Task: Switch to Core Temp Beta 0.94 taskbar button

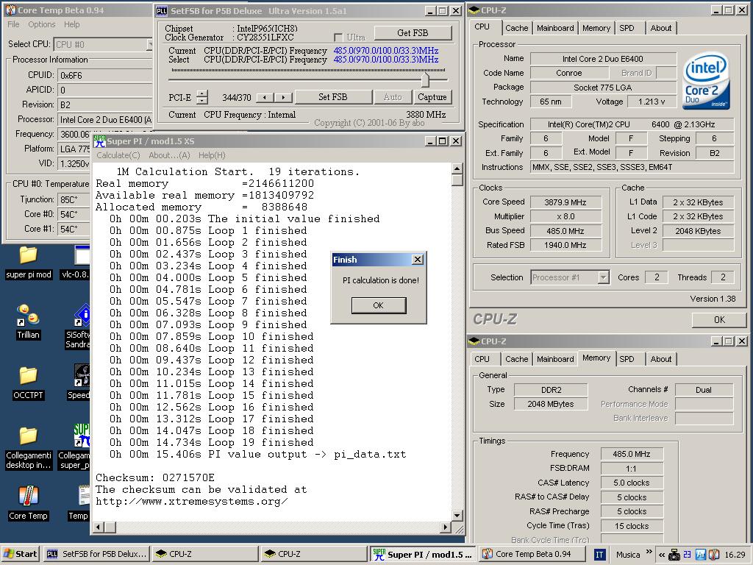Action: pyautogui.click(x=533, y=554)
